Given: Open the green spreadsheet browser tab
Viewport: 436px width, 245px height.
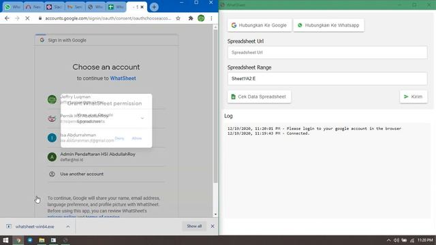Looking at the screenshot, I should (116, 7).
